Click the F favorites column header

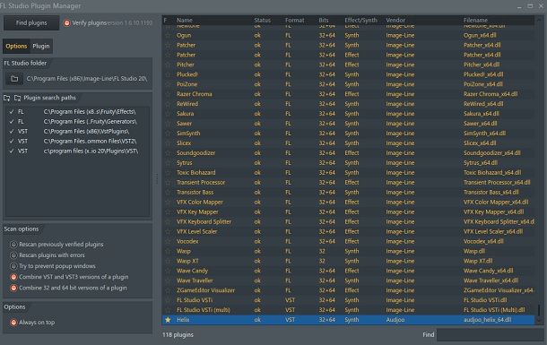165,21
